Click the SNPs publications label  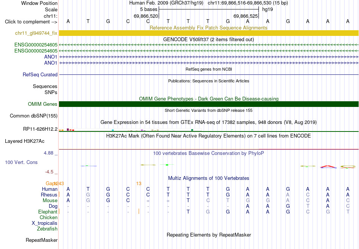pyautogui.click(x=51, y=92)
